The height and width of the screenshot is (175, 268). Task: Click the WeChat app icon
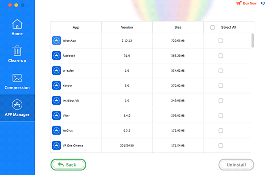click(x=56, y=130)
